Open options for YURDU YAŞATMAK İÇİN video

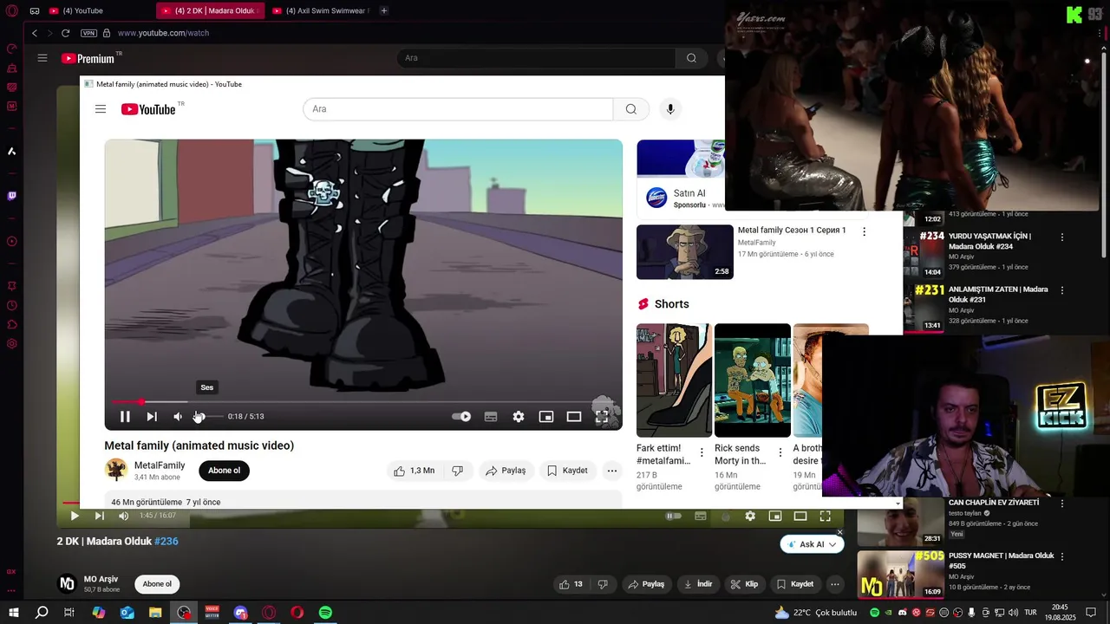click(1062, 237)
